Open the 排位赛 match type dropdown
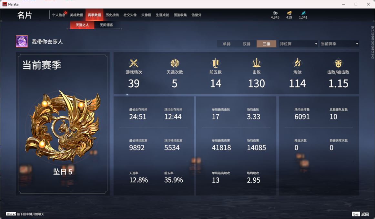 click(299, 44)
